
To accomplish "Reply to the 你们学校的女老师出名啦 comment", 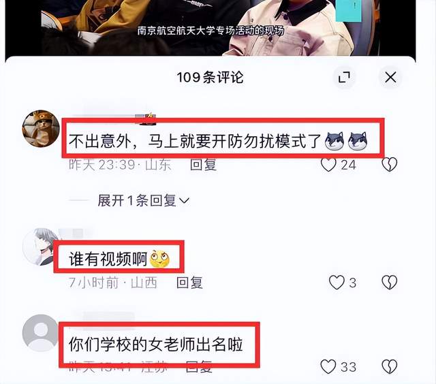I will click(199, 366).
